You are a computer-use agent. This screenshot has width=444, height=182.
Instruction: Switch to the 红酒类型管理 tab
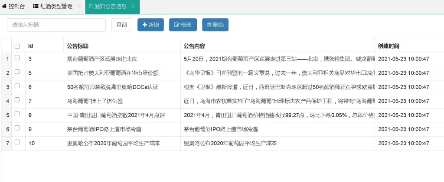(x=52, y=6)
